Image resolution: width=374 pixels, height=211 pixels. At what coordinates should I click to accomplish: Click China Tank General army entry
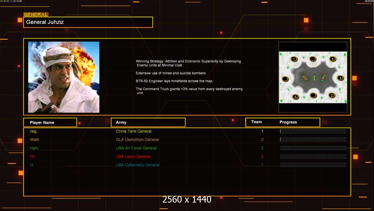click(x=134, y=131)
